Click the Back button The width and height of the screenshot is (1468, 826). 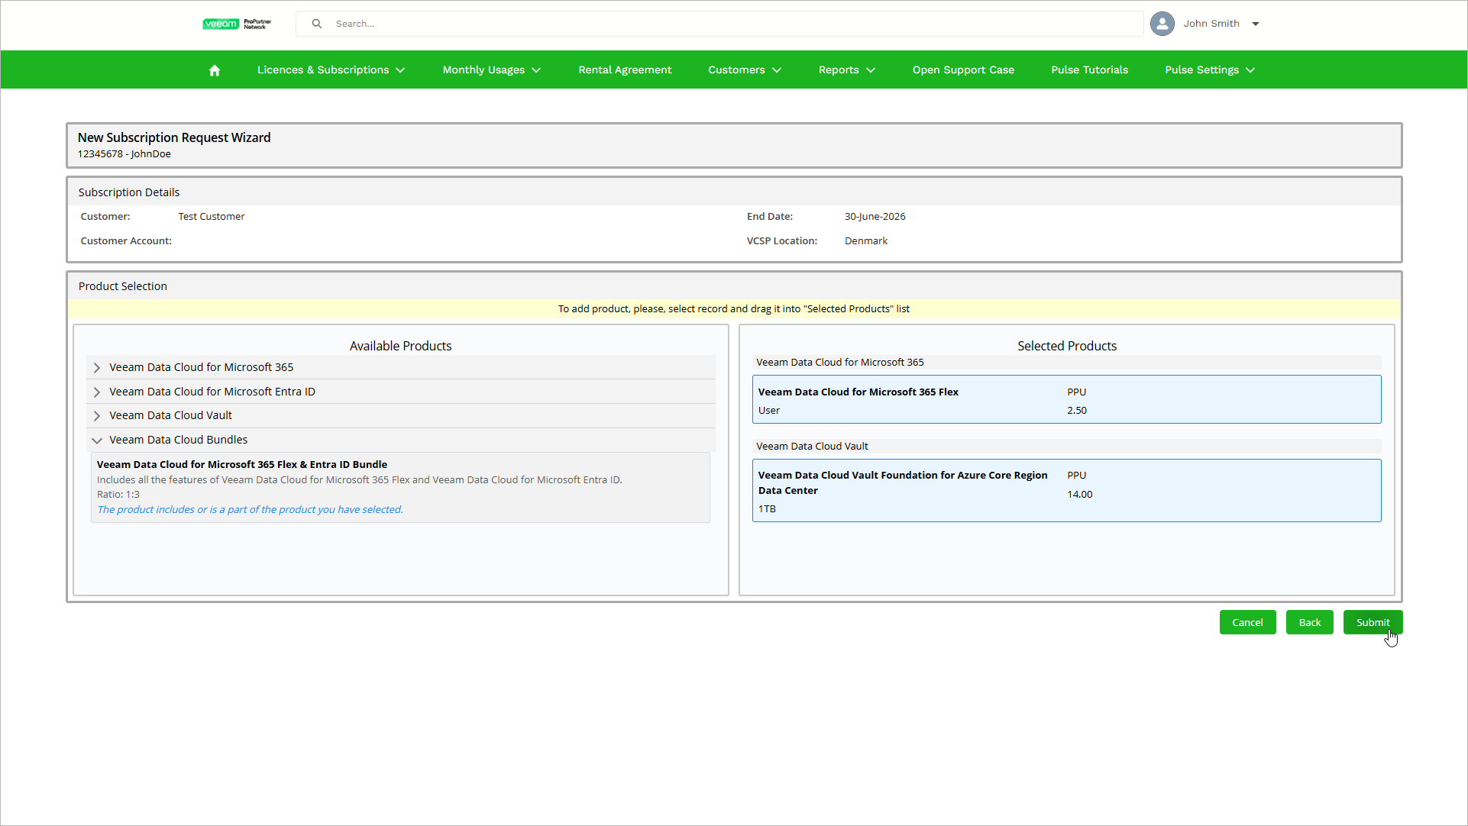[1309, 622]
